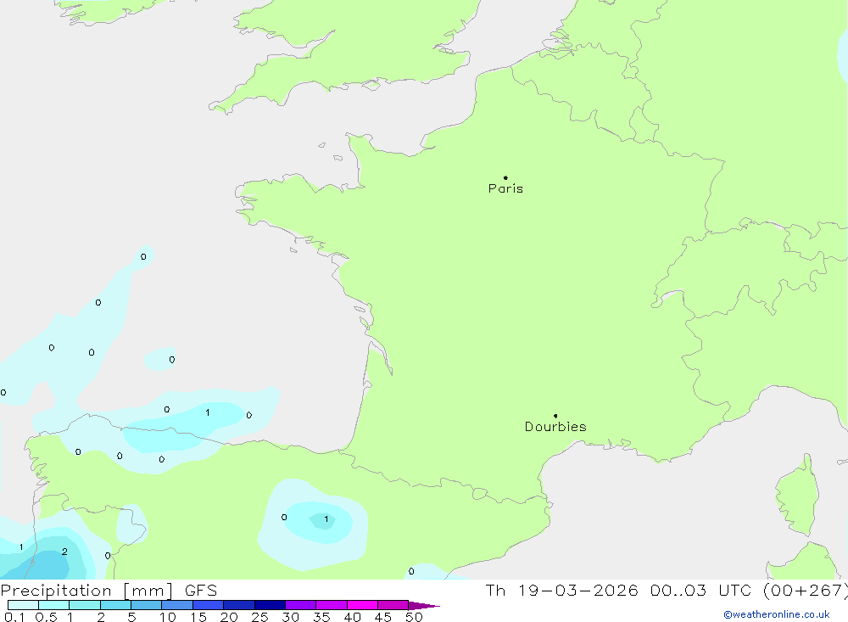The width and height of the screenshot is (848, 622).
Task: Pick the 0.5–1 mm legend swatch
Action: click(54, 605)
